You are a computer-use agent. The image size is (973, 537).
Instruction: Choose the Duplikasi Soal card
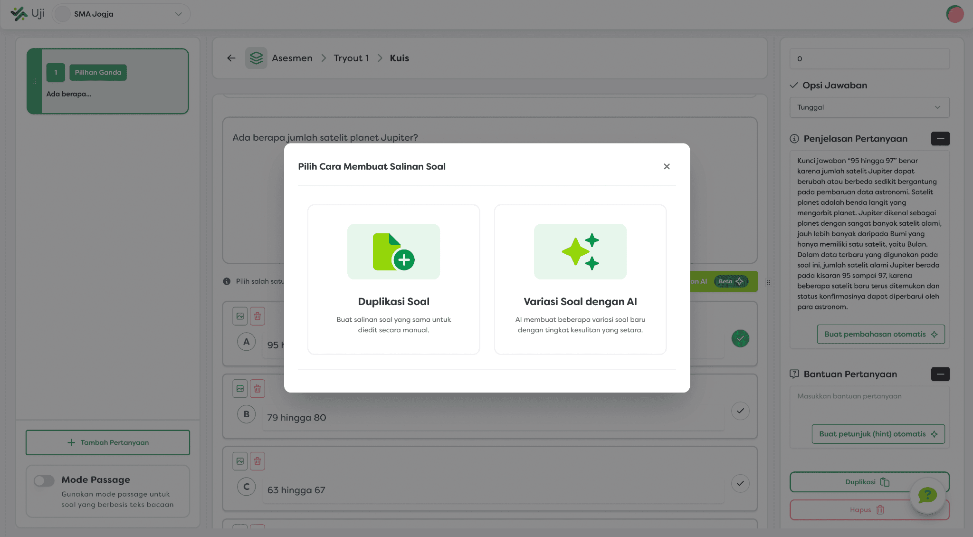click(393, 279)
